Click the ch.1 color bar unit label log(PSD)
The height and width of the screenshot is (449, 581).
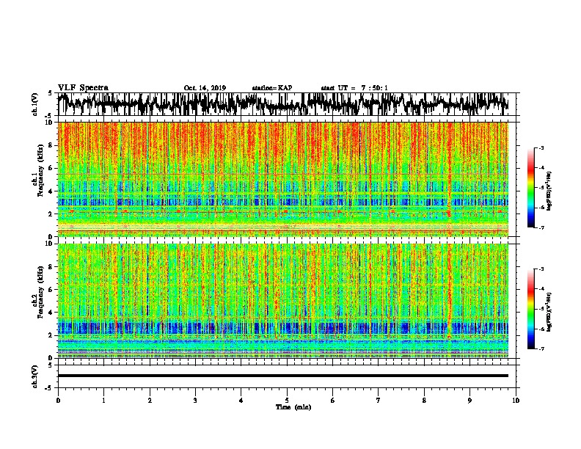[x=549, y=191]
